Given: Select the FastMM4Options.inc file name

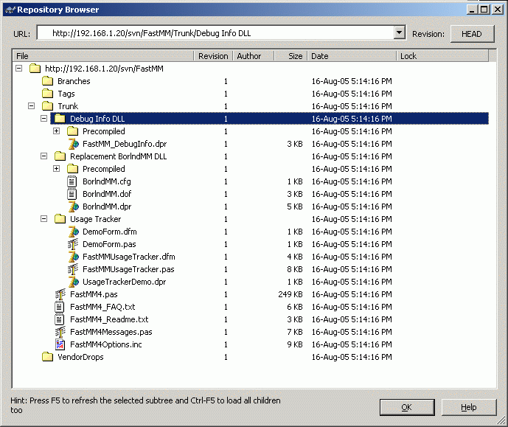Looking at the screenshot, I should click(x=106, y=344).
